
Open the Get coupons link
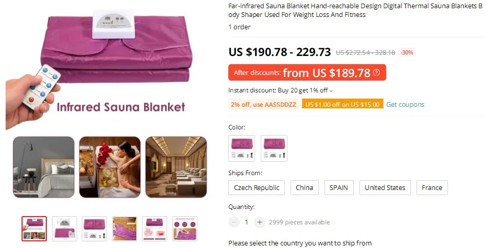pyautogui.click(x=405, y=104)
